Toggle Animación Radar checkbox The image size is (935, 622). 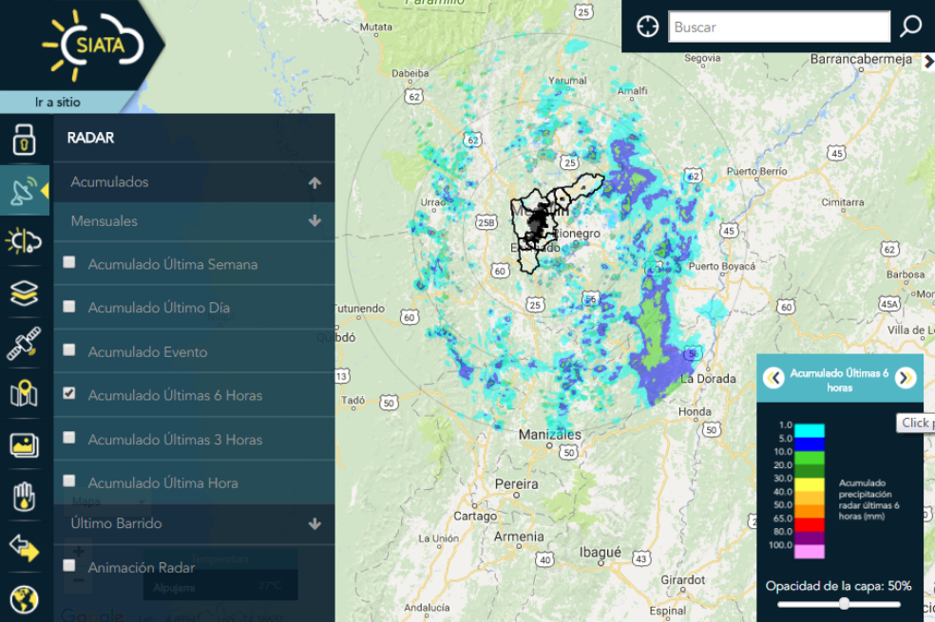click(x=69, y=565)
